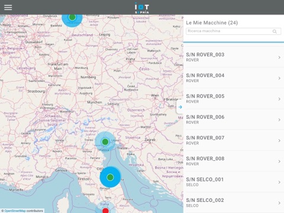
Task: Open S/N ROVER_007 list entry
Action: 234,140
